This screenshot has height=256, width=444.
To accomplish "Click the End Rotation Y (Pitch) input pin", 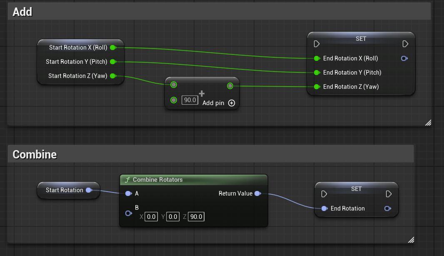I will tap(317, 73).
